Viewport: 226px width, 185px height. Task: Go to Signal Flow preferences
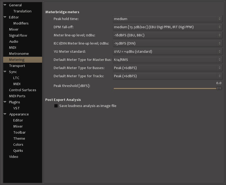18,35
